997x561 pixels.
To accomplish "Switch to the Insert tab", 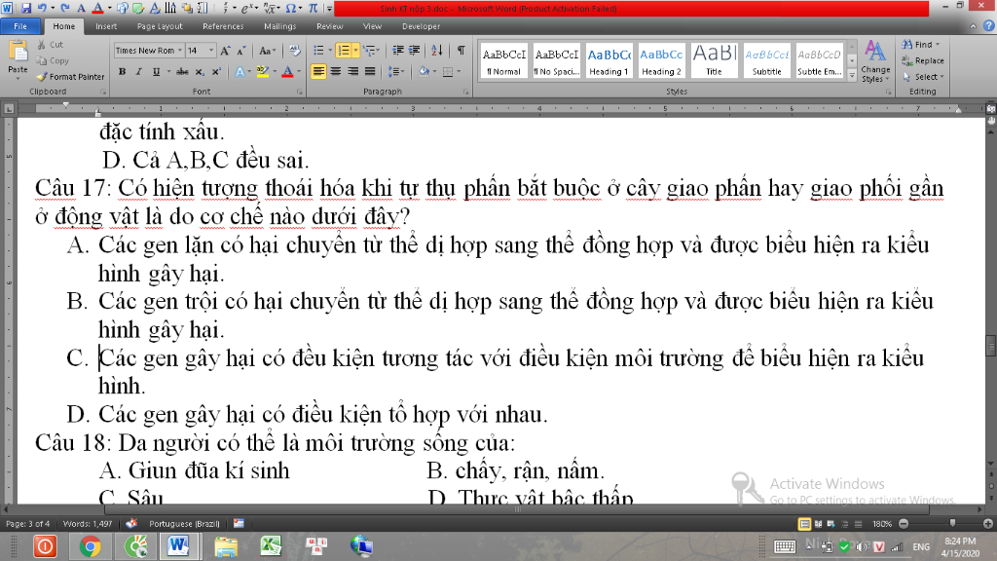I will pyautogui.click(x=106, y=26).
